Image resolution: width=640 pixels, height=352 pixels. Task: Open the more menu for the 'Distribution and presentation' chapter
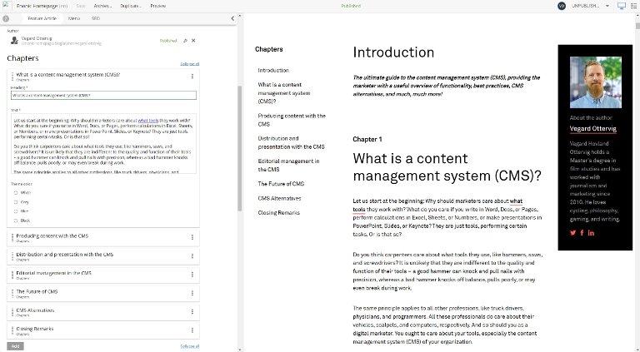[192, 256]
